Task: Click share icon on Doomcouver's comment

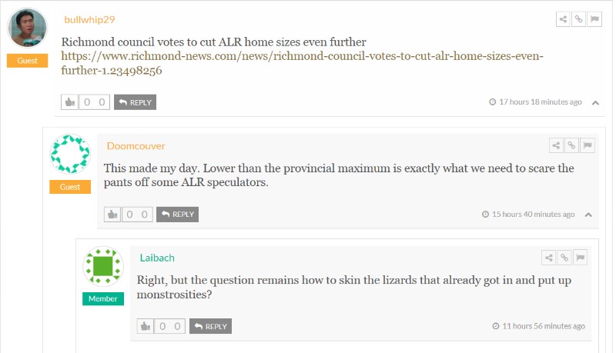Action: coord(557,145)
